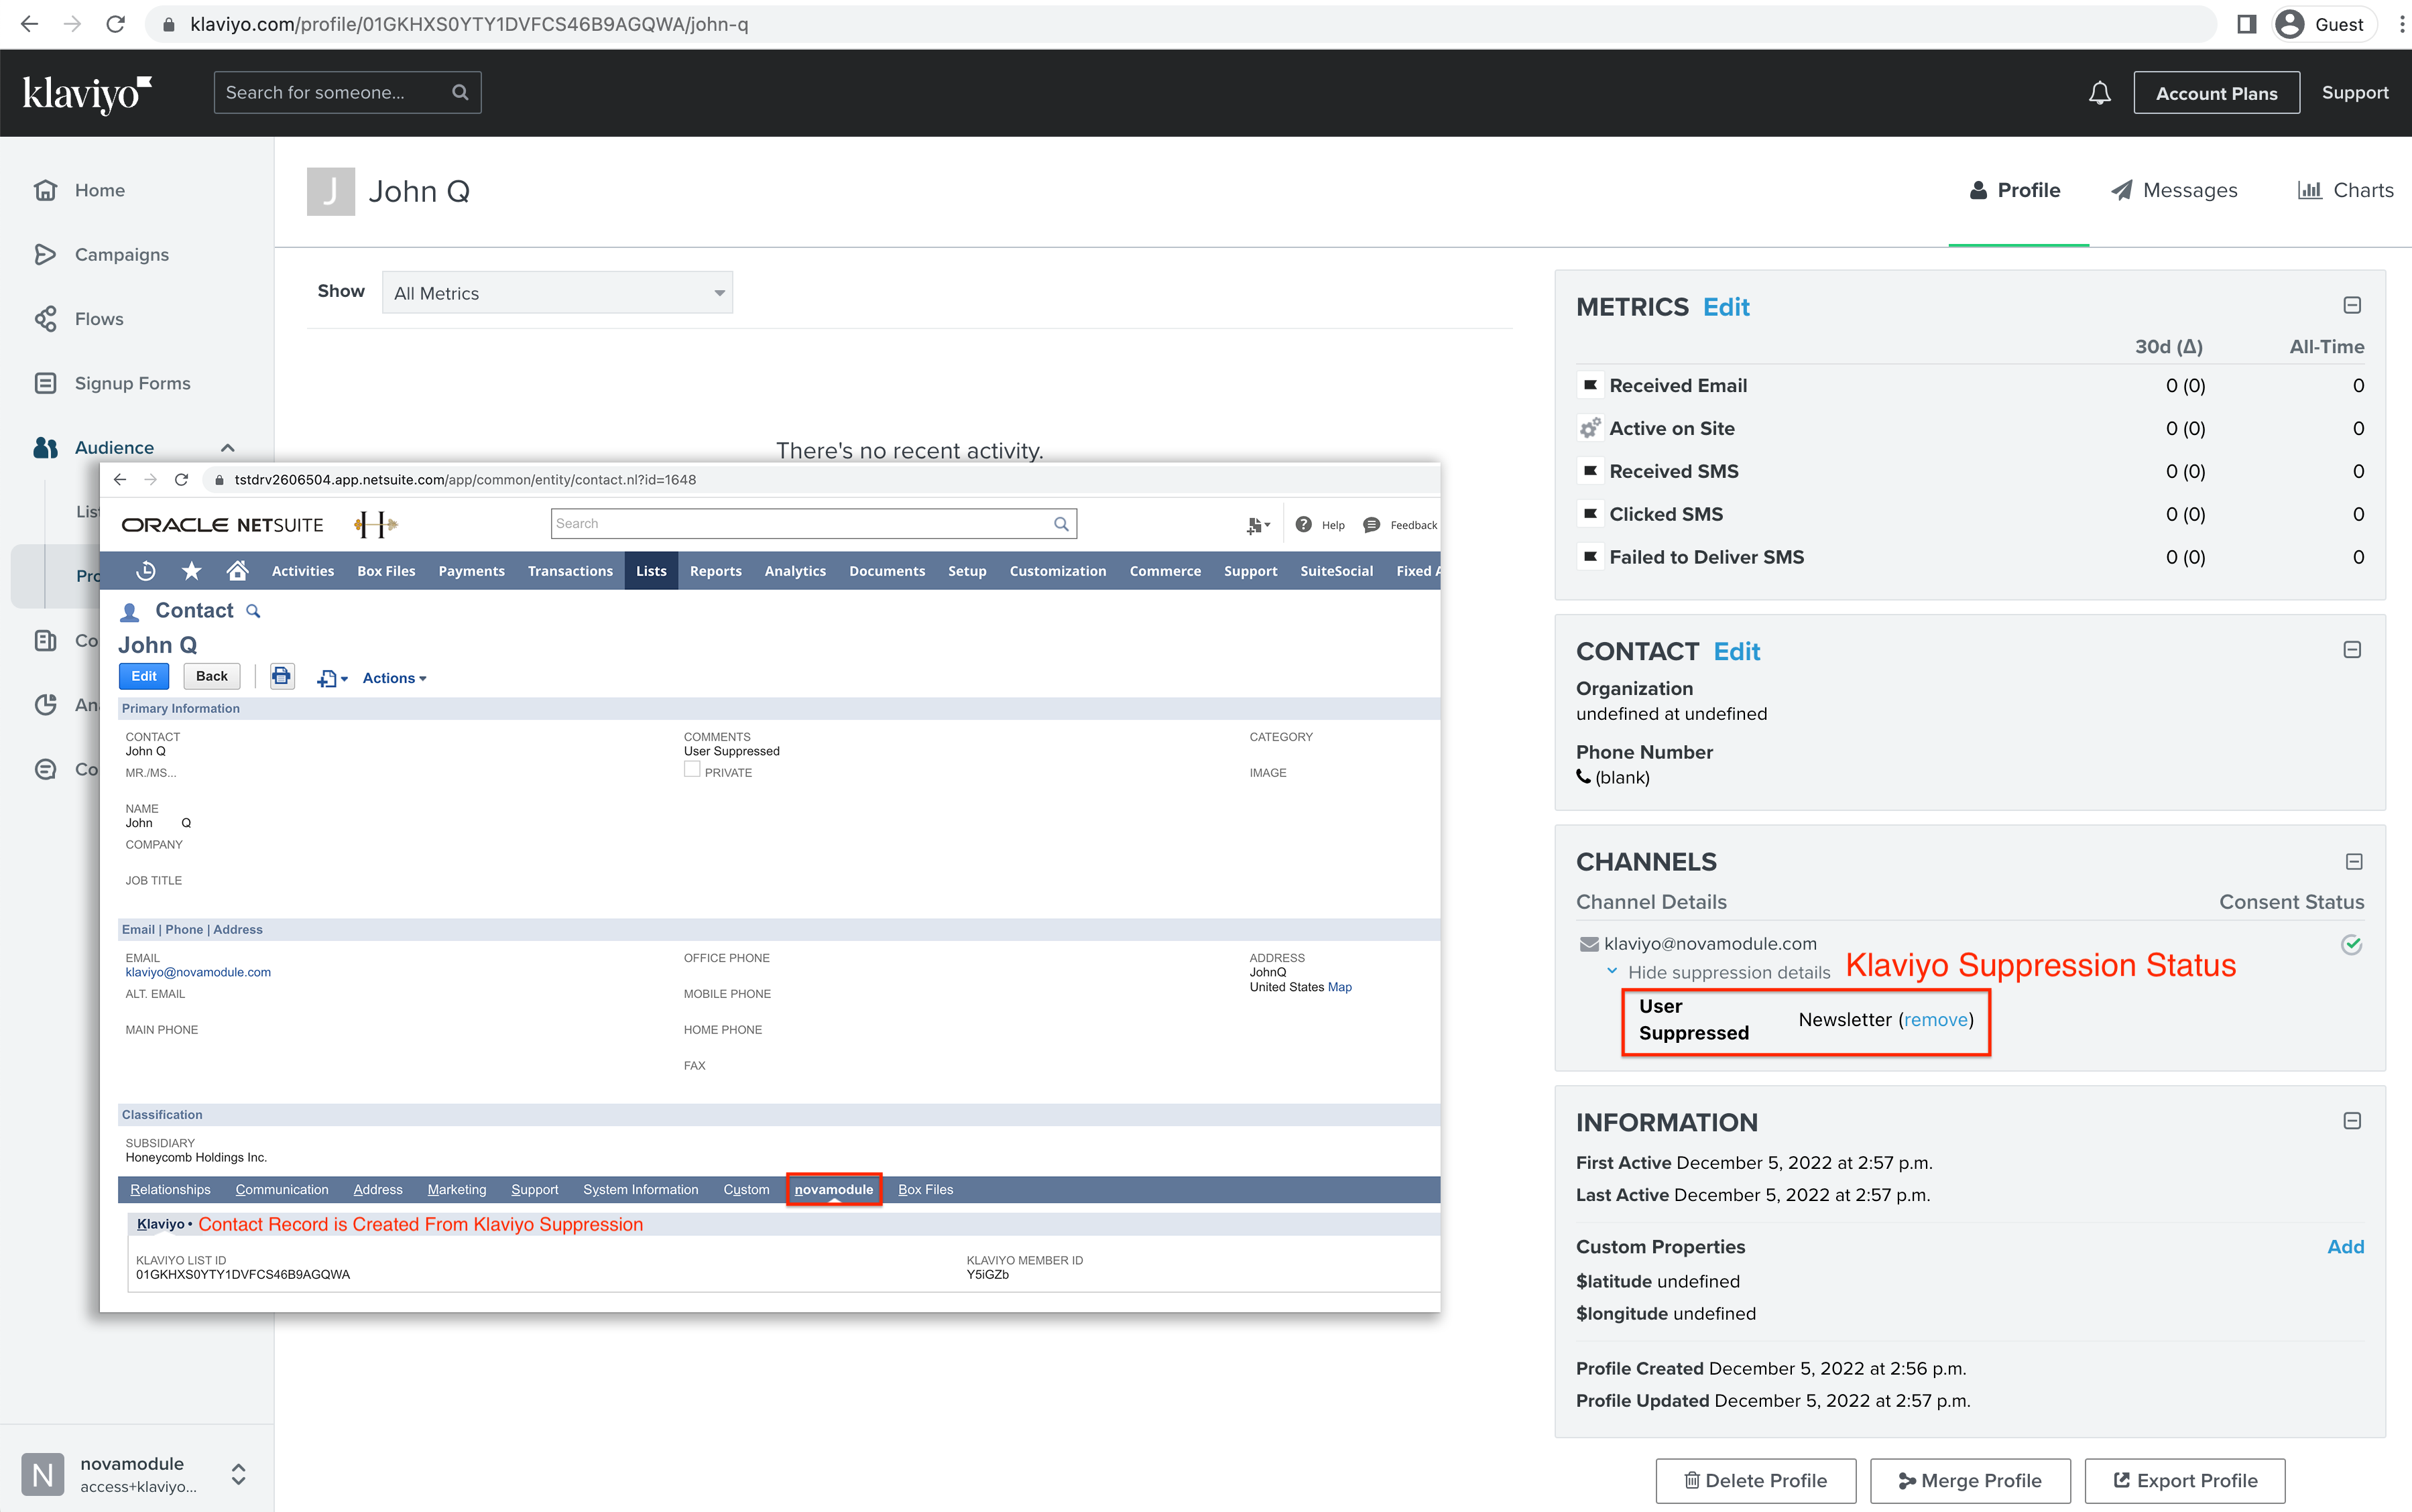Click Guest profile avatar in Chrome

2289,24
